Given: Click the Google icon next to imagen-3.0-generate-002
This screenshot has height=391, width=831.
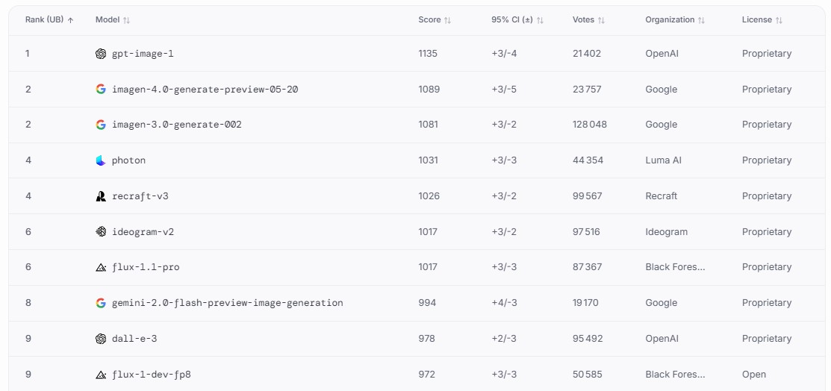Looking at the screenshot, I should tap(101, 125).
